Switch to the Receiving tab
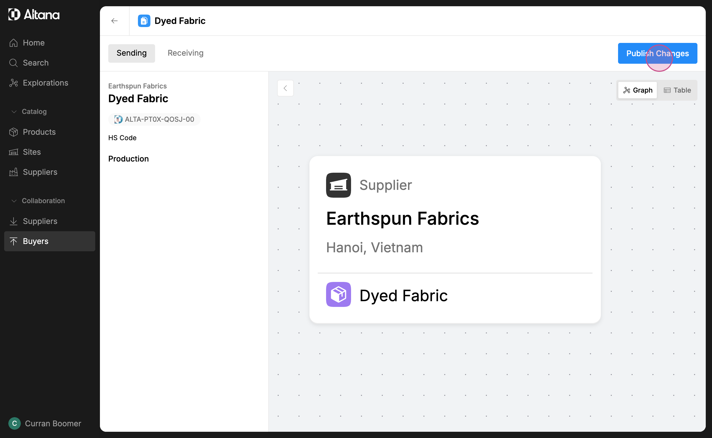Viewport: 712px width, 438px height. pos(186,53)
